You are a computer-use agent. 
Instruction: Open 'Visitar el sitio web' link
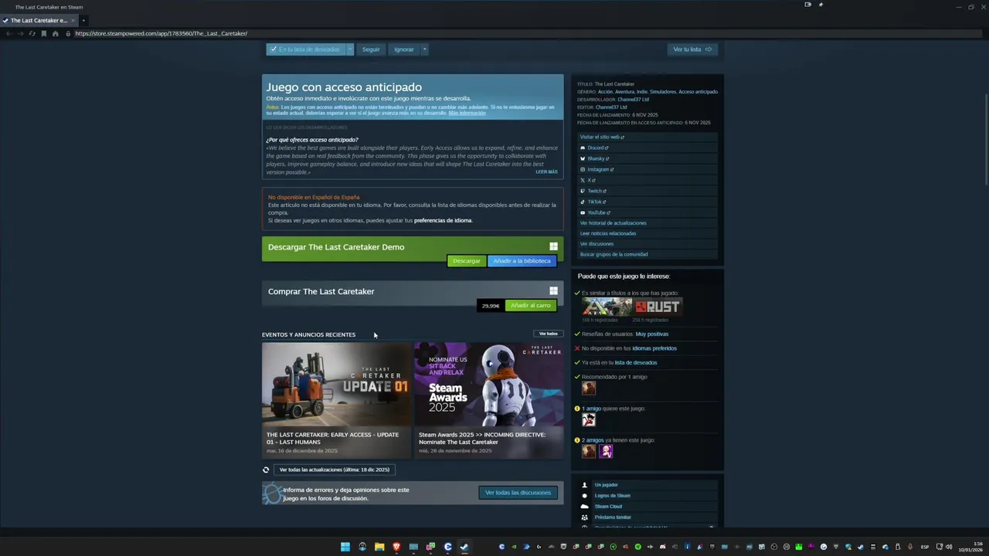[602, 137]
